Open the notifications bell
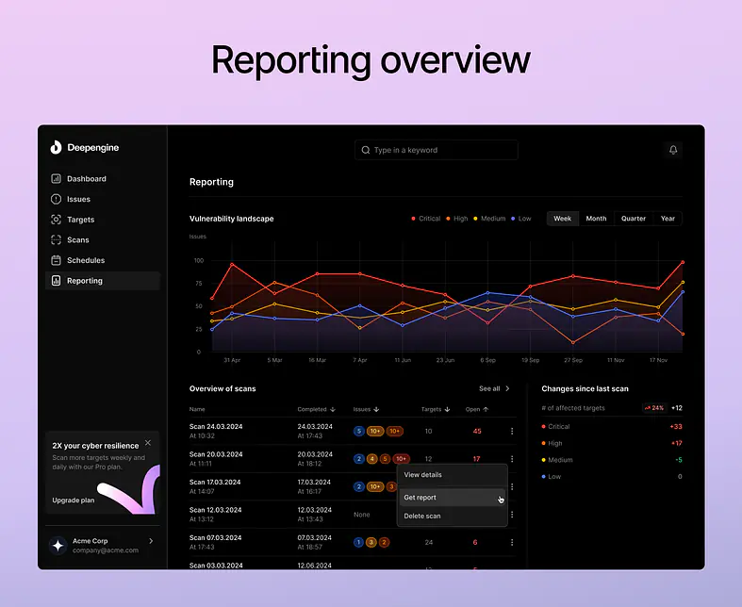This screenshot has height=607, width=742. 673,150
